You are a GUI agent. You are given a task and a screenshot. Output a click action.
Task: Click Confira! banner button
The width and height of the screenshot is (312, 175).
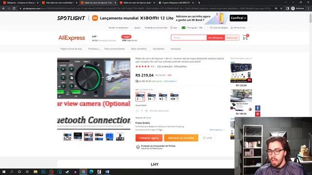[238, 18]
